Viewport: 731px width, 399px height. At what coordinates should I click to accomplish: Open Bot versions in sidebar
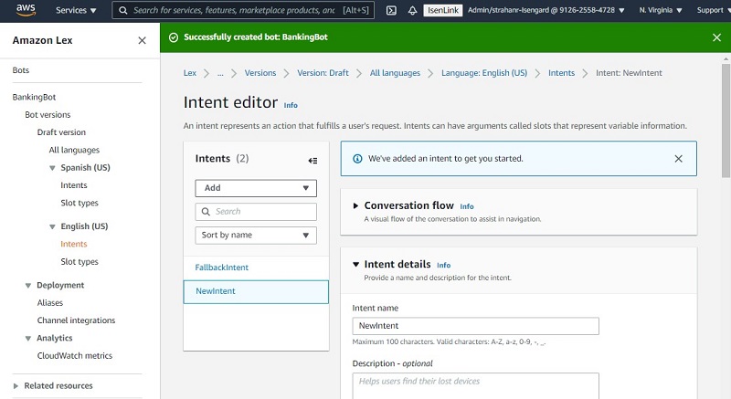click(48, 115)
